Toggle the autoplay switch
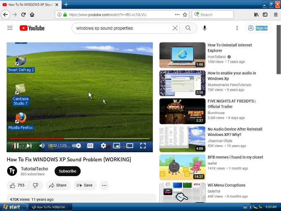Viewport: 281px width, 211px height. [x=77, y=146]
